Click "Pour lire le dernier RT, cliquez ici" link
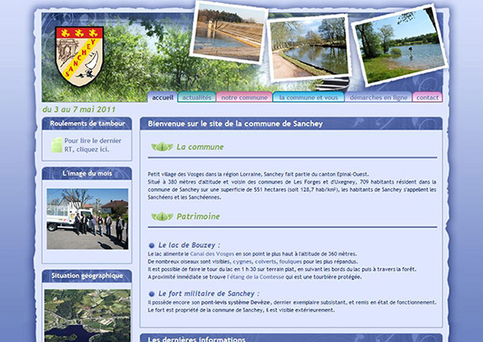This screenshot has height=342, width=483. click(93, 145)
